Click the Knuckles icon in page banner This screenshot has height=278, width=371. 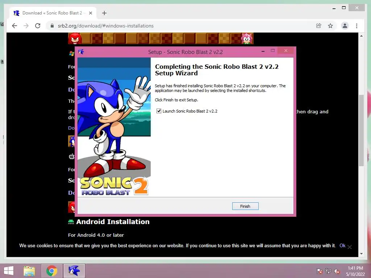click(x=75, y=38)
